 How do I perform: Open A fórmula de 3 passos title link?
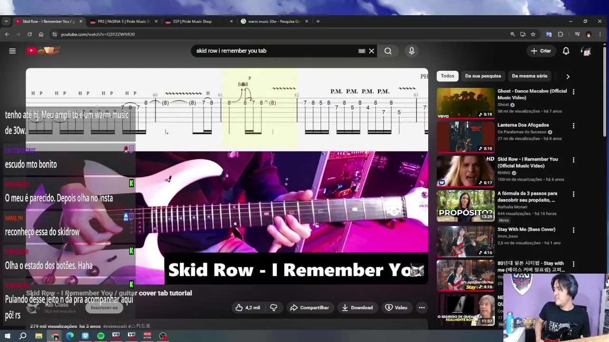pos(527,197)
